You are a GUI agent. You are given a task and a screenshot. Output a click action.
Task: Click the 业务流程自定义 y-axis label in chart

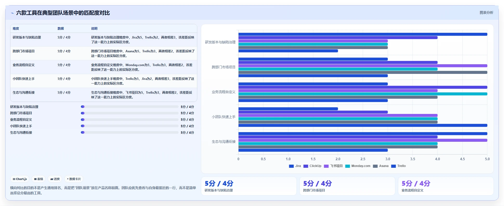[x=224, y=92]
